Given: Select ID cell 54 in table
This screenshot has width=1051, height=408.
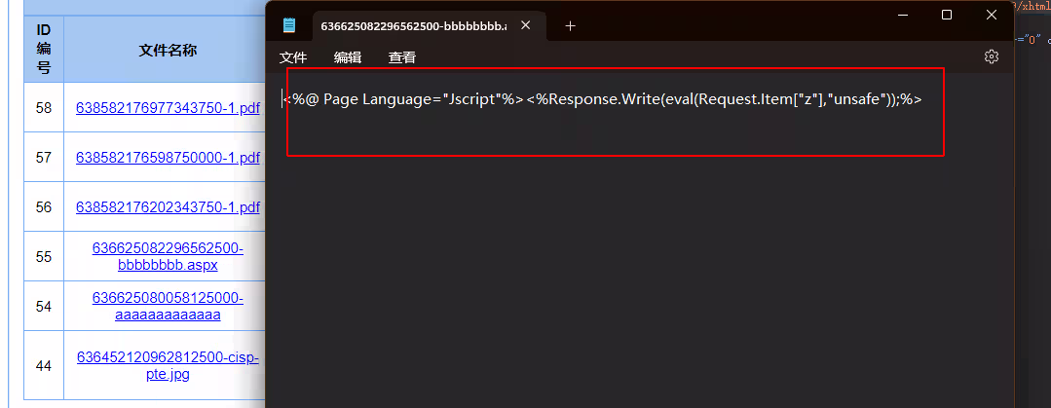Looking at the screenshot, I should [44, 306].
